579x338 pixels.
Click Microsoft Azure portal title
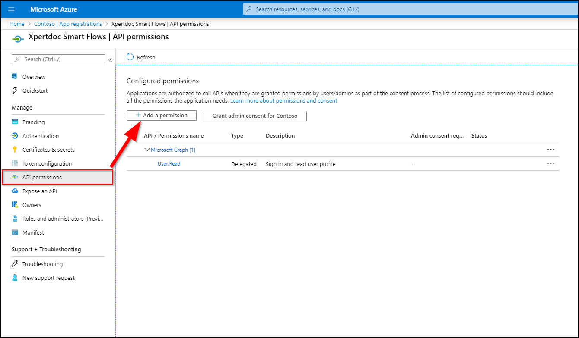(x=54, y=9)
